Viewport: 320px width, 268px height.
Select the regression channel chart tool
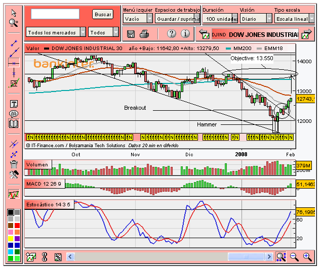[14, 83]
